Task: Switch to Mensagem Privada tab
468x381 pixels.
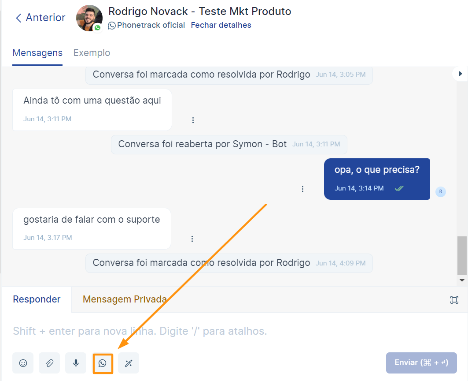Action: [x=125, y=299]
